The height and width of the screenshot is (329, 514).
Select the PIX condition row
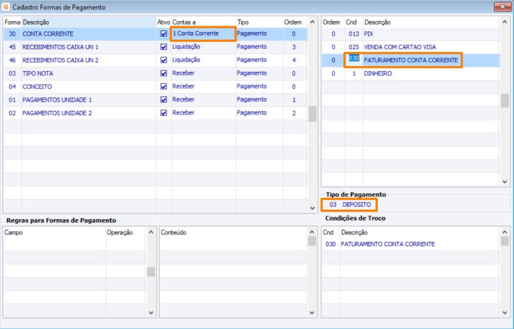click(x=411, y=34)
